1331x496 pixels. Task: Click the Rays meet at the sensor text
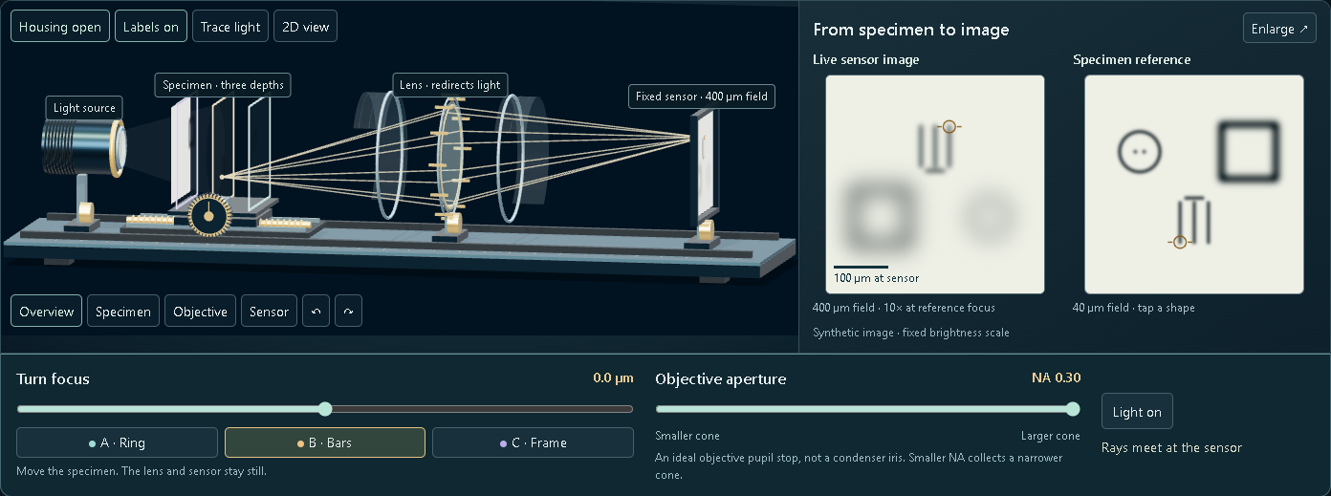[x=1171, y=447]
